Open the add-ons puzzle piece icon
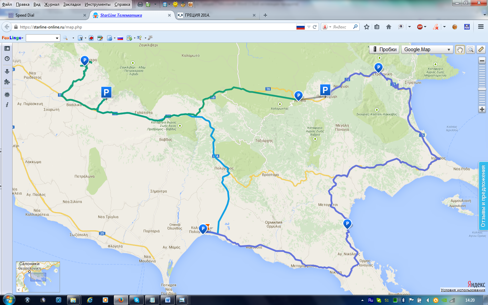Viewport: 488px width, 305px height. (7, 82)
